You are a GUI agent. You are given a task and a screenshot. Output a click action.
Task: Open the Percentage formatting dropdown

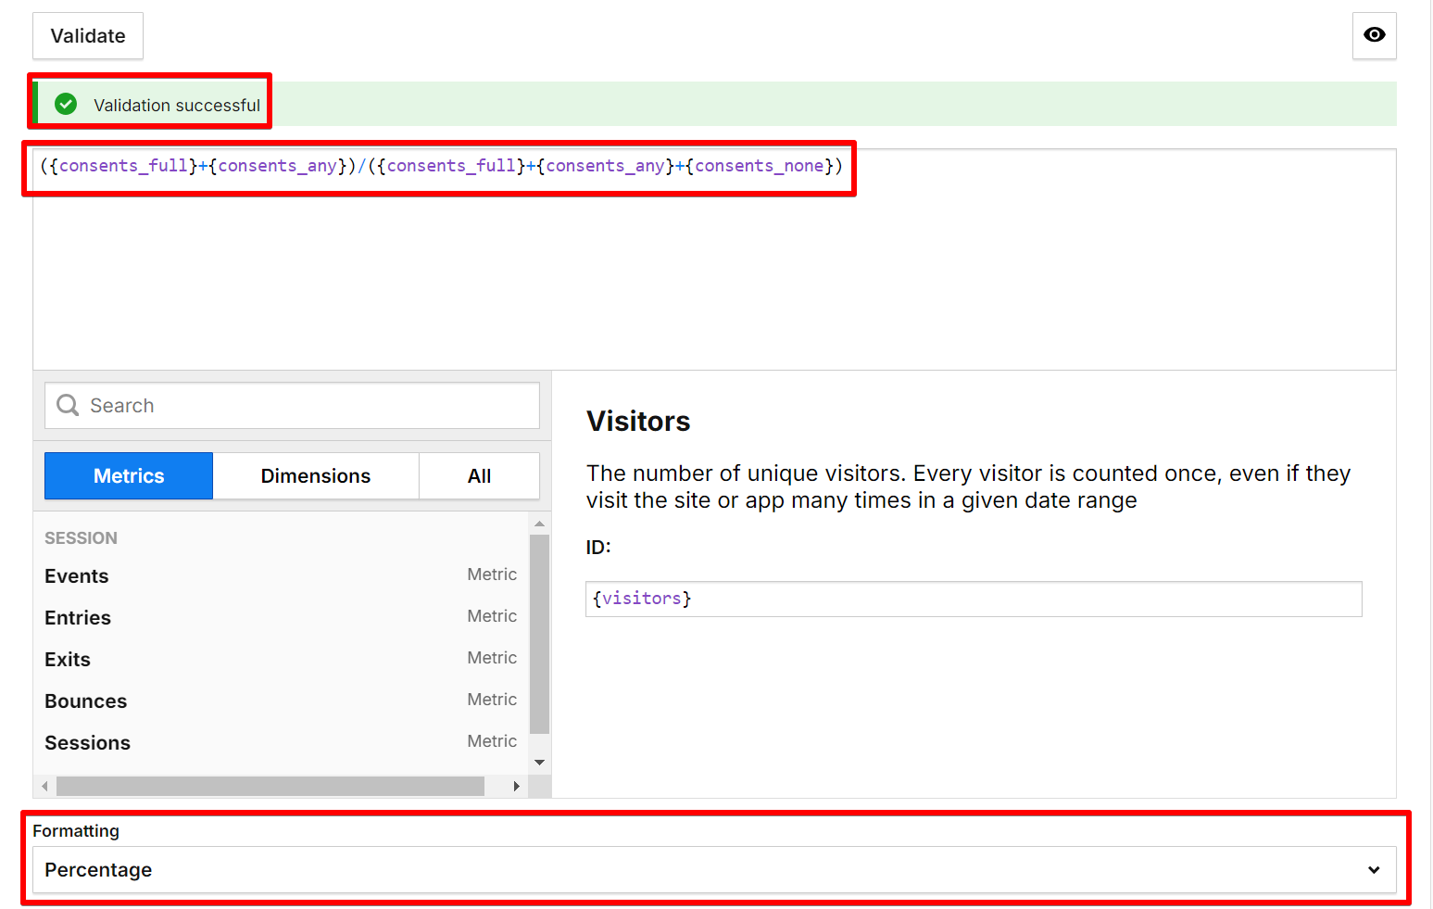pyautogui.click(x=713, y=870)
